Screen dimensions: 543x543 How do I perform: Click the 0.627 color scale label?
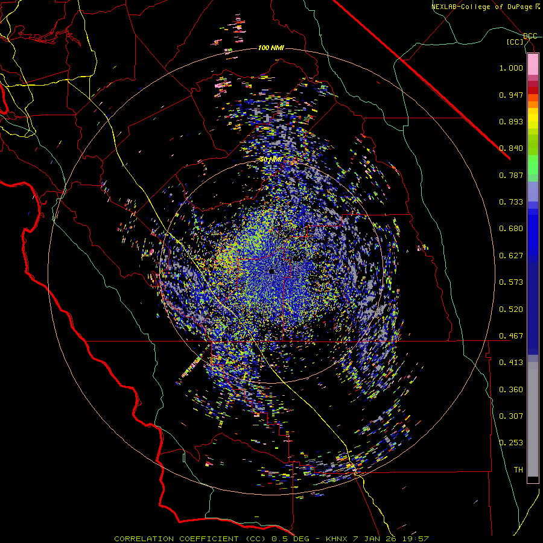511,256
